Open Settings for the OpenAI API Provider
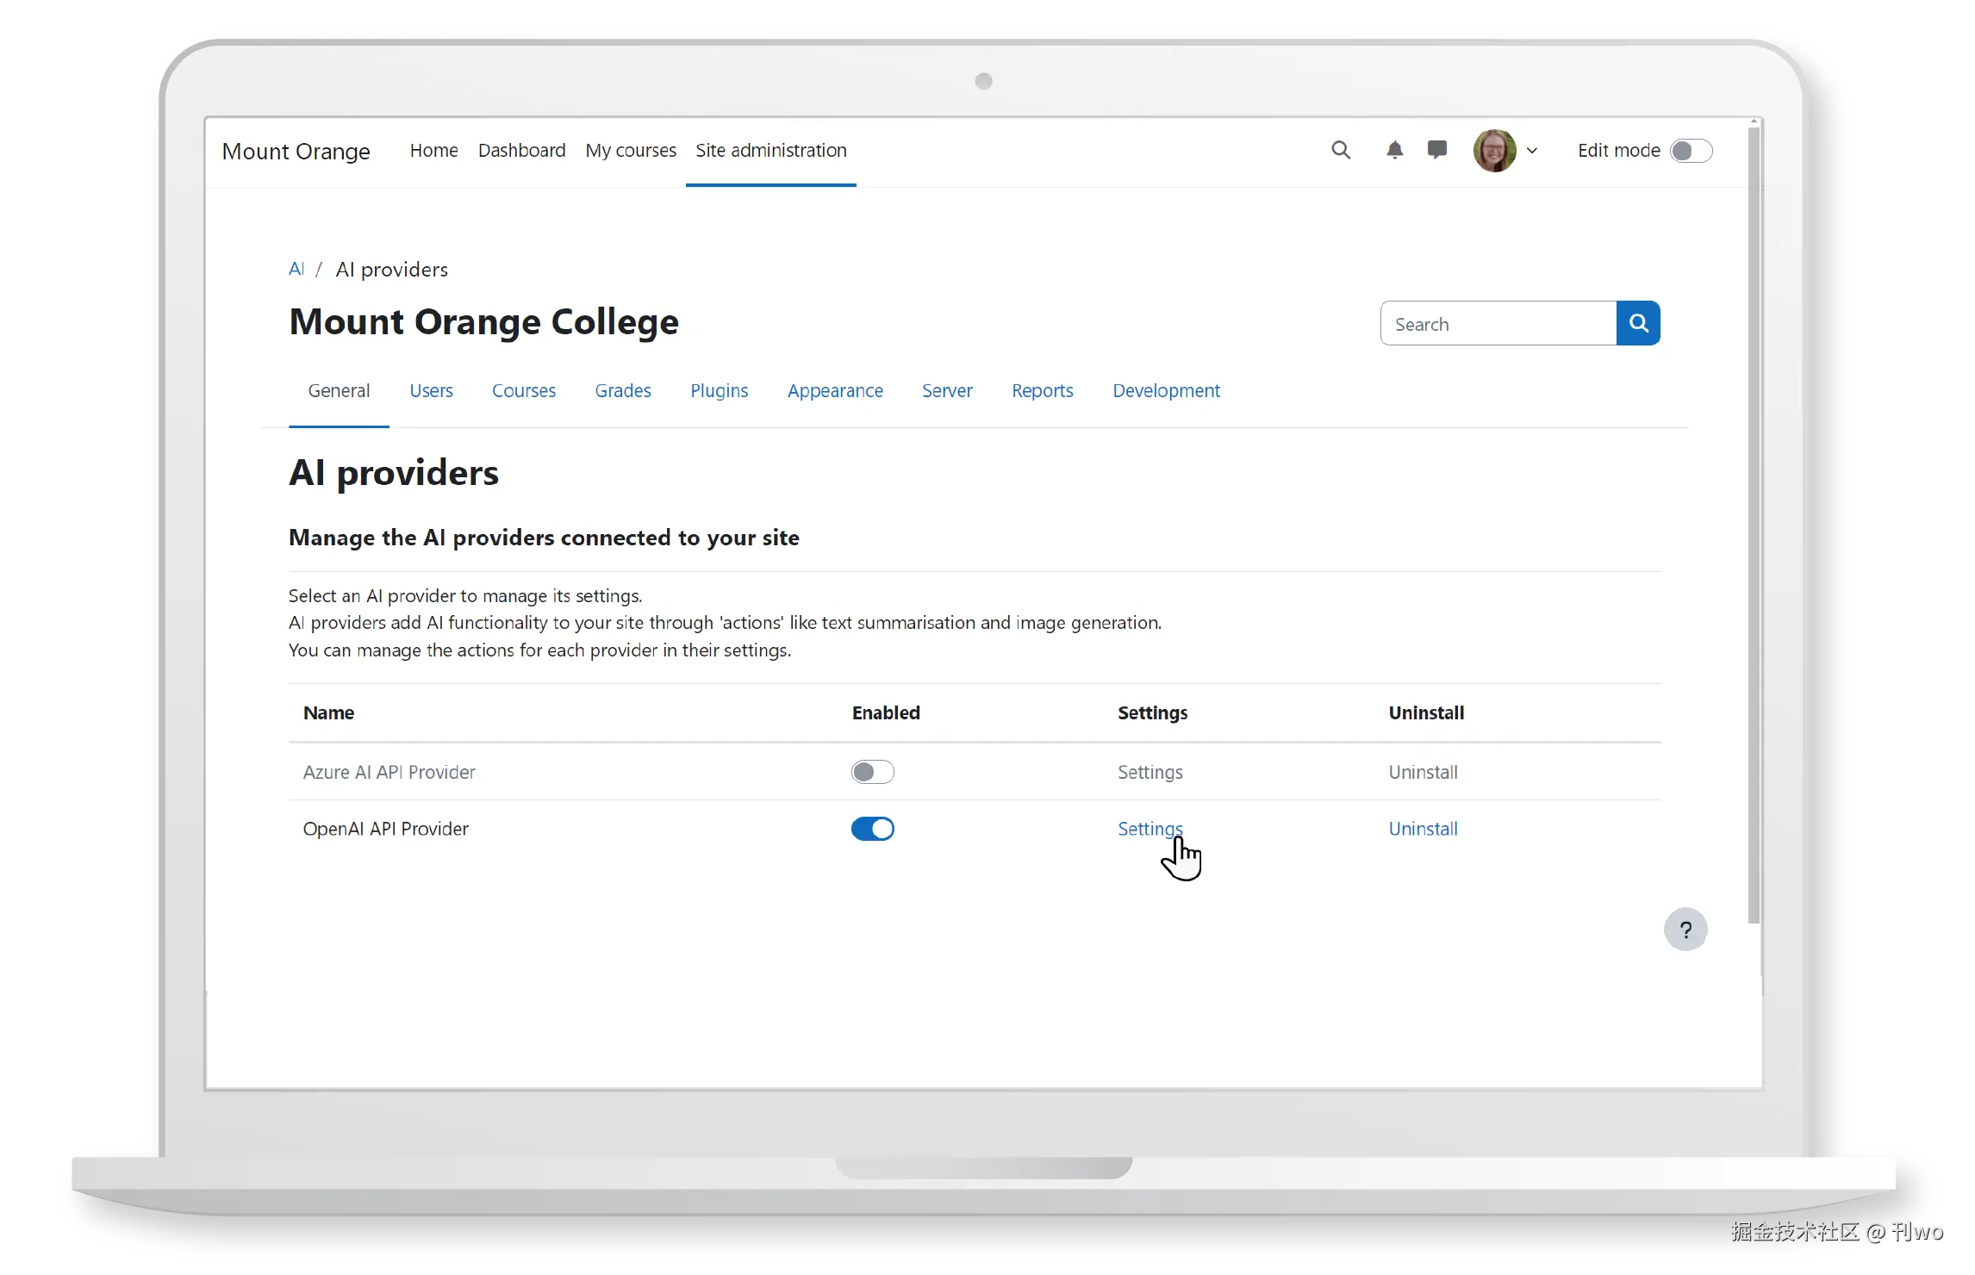The image size is (1975, 1275). [x=1149, y=828]
